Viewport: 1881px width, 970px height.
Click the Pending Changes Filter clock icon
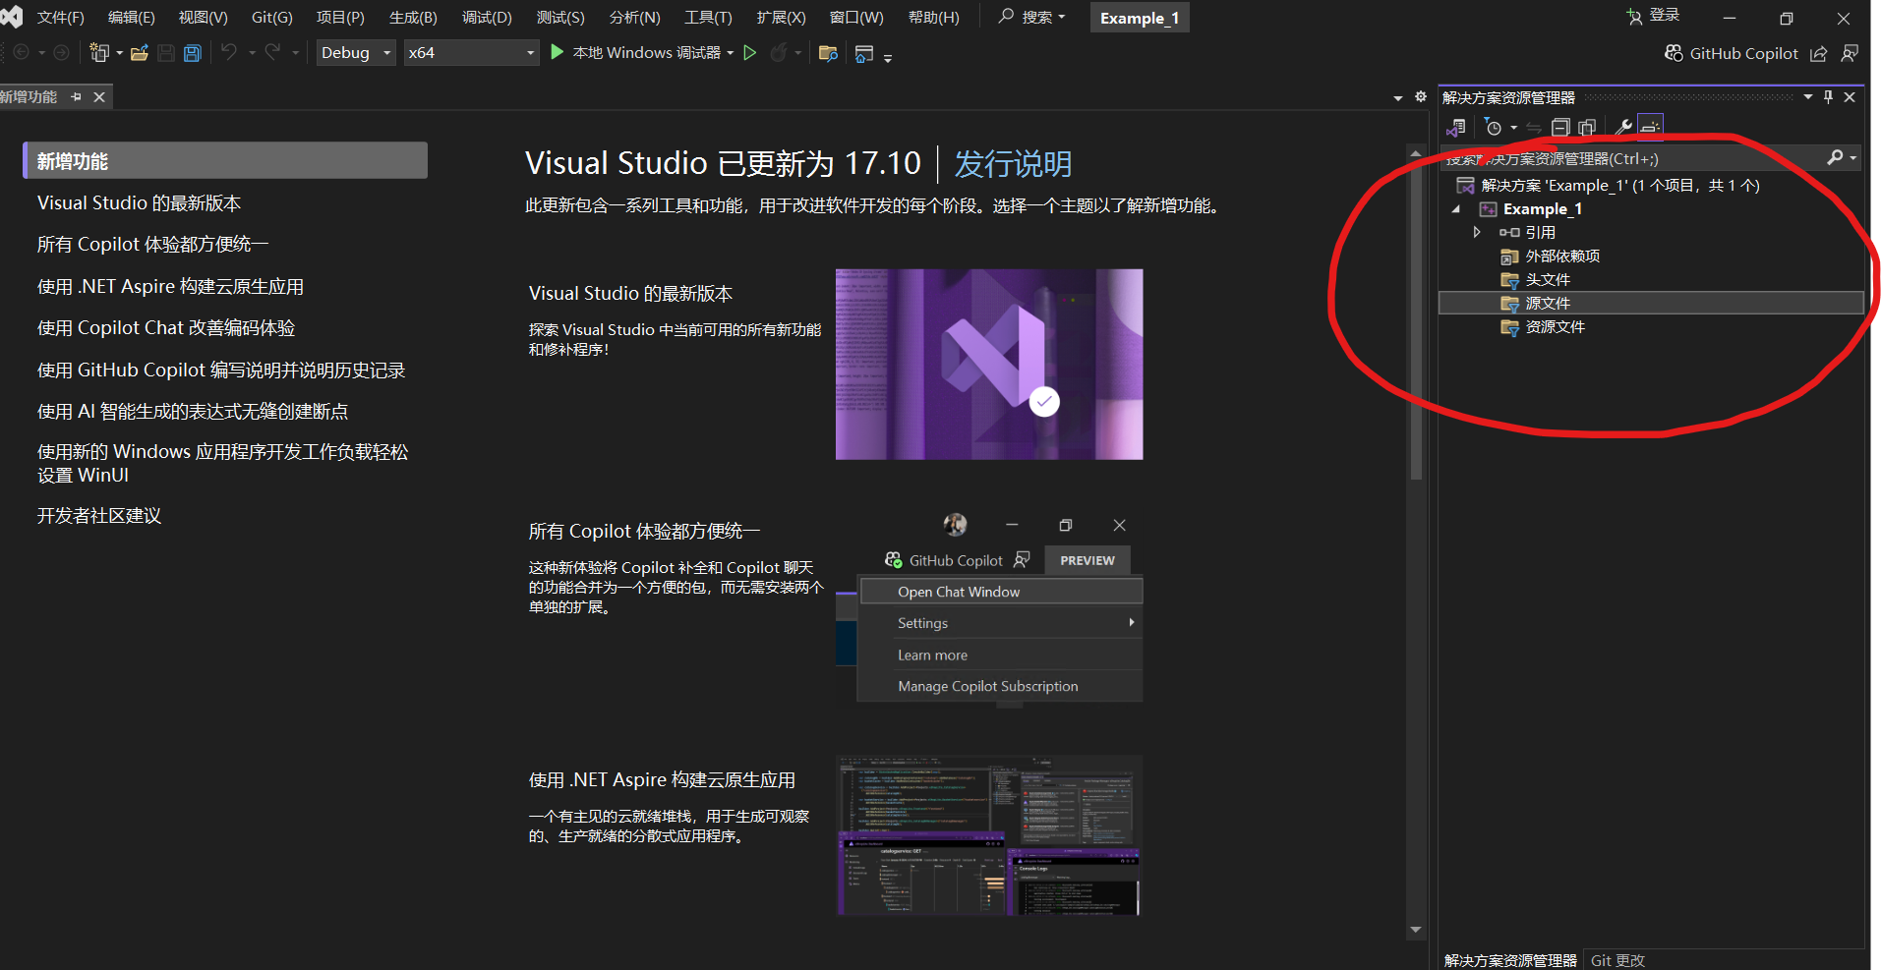pos(1494,127)
